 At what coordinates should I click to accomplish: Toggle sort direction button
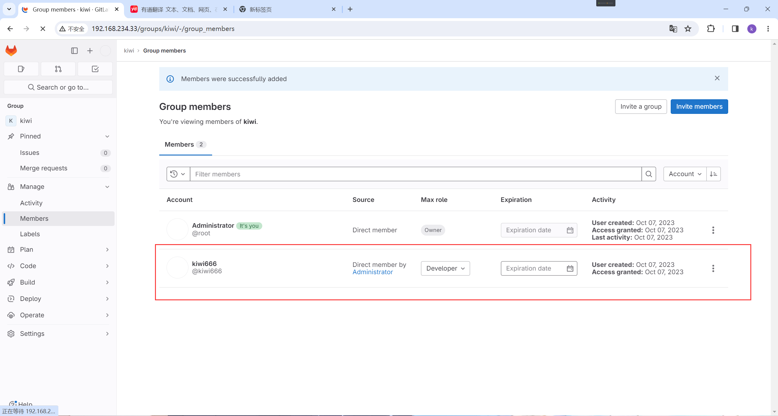713,174
